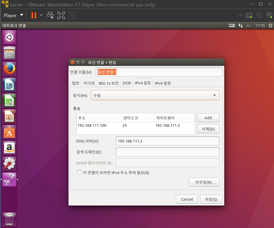
Task: Launch Firefox web browser
Action: (9, 69)
